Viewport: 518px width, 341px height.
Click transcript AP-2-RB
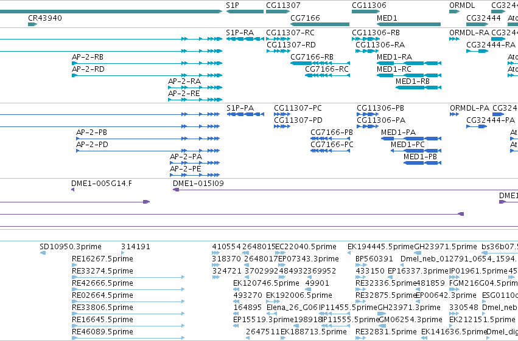click(x=147, y=63)
